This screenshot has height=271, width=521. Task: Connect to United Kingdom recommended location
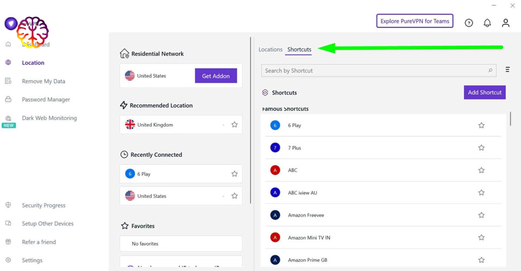click(181, 124)
